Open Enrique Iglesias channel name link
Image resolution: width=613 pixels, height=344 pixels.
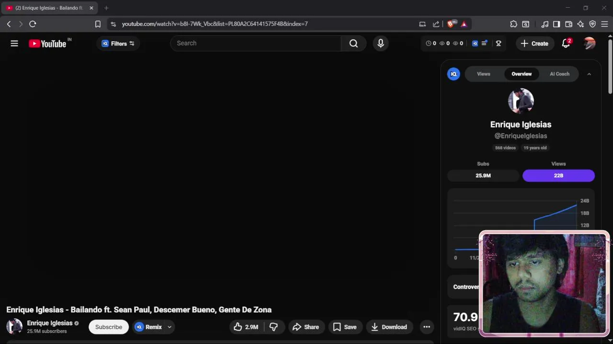click(50, 323)
